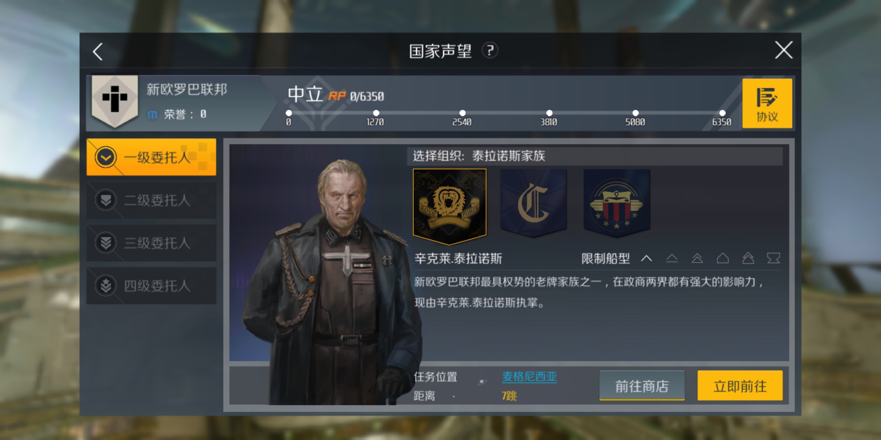The height and width of the screenshot is (440, 881).
Task: Click the 5080 reputation progress marker
Action: coord(635,113)
